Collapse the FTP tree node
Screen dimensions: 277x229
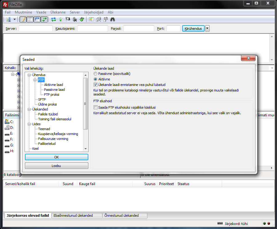point(35,80)
